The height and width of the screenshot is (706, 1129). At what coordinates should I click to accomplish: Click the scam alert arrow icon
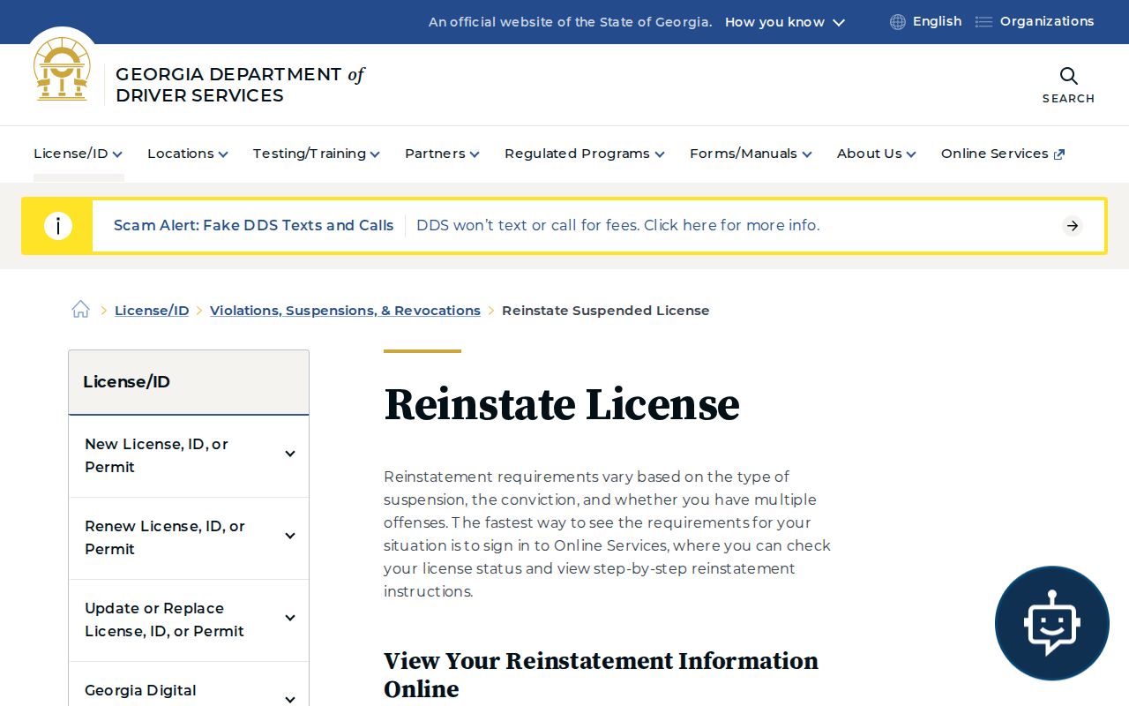pos(1073,226)
